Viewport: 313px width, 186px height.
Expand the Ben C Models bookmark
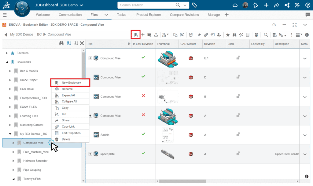coord(10,71)
